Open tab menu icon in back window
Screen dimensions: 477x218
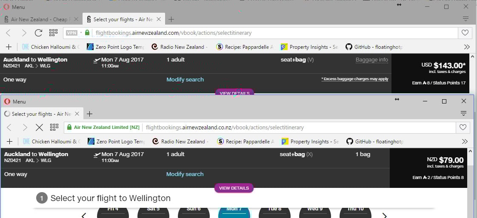[466, 19]
